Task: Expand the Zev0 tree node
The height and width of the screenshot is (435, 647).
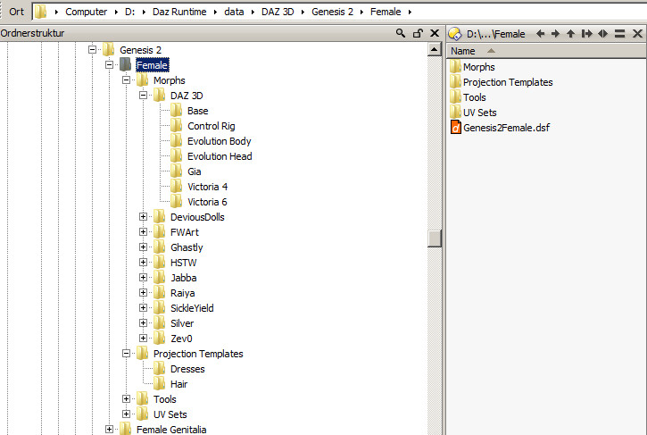Action: click(x=143, y=339)
